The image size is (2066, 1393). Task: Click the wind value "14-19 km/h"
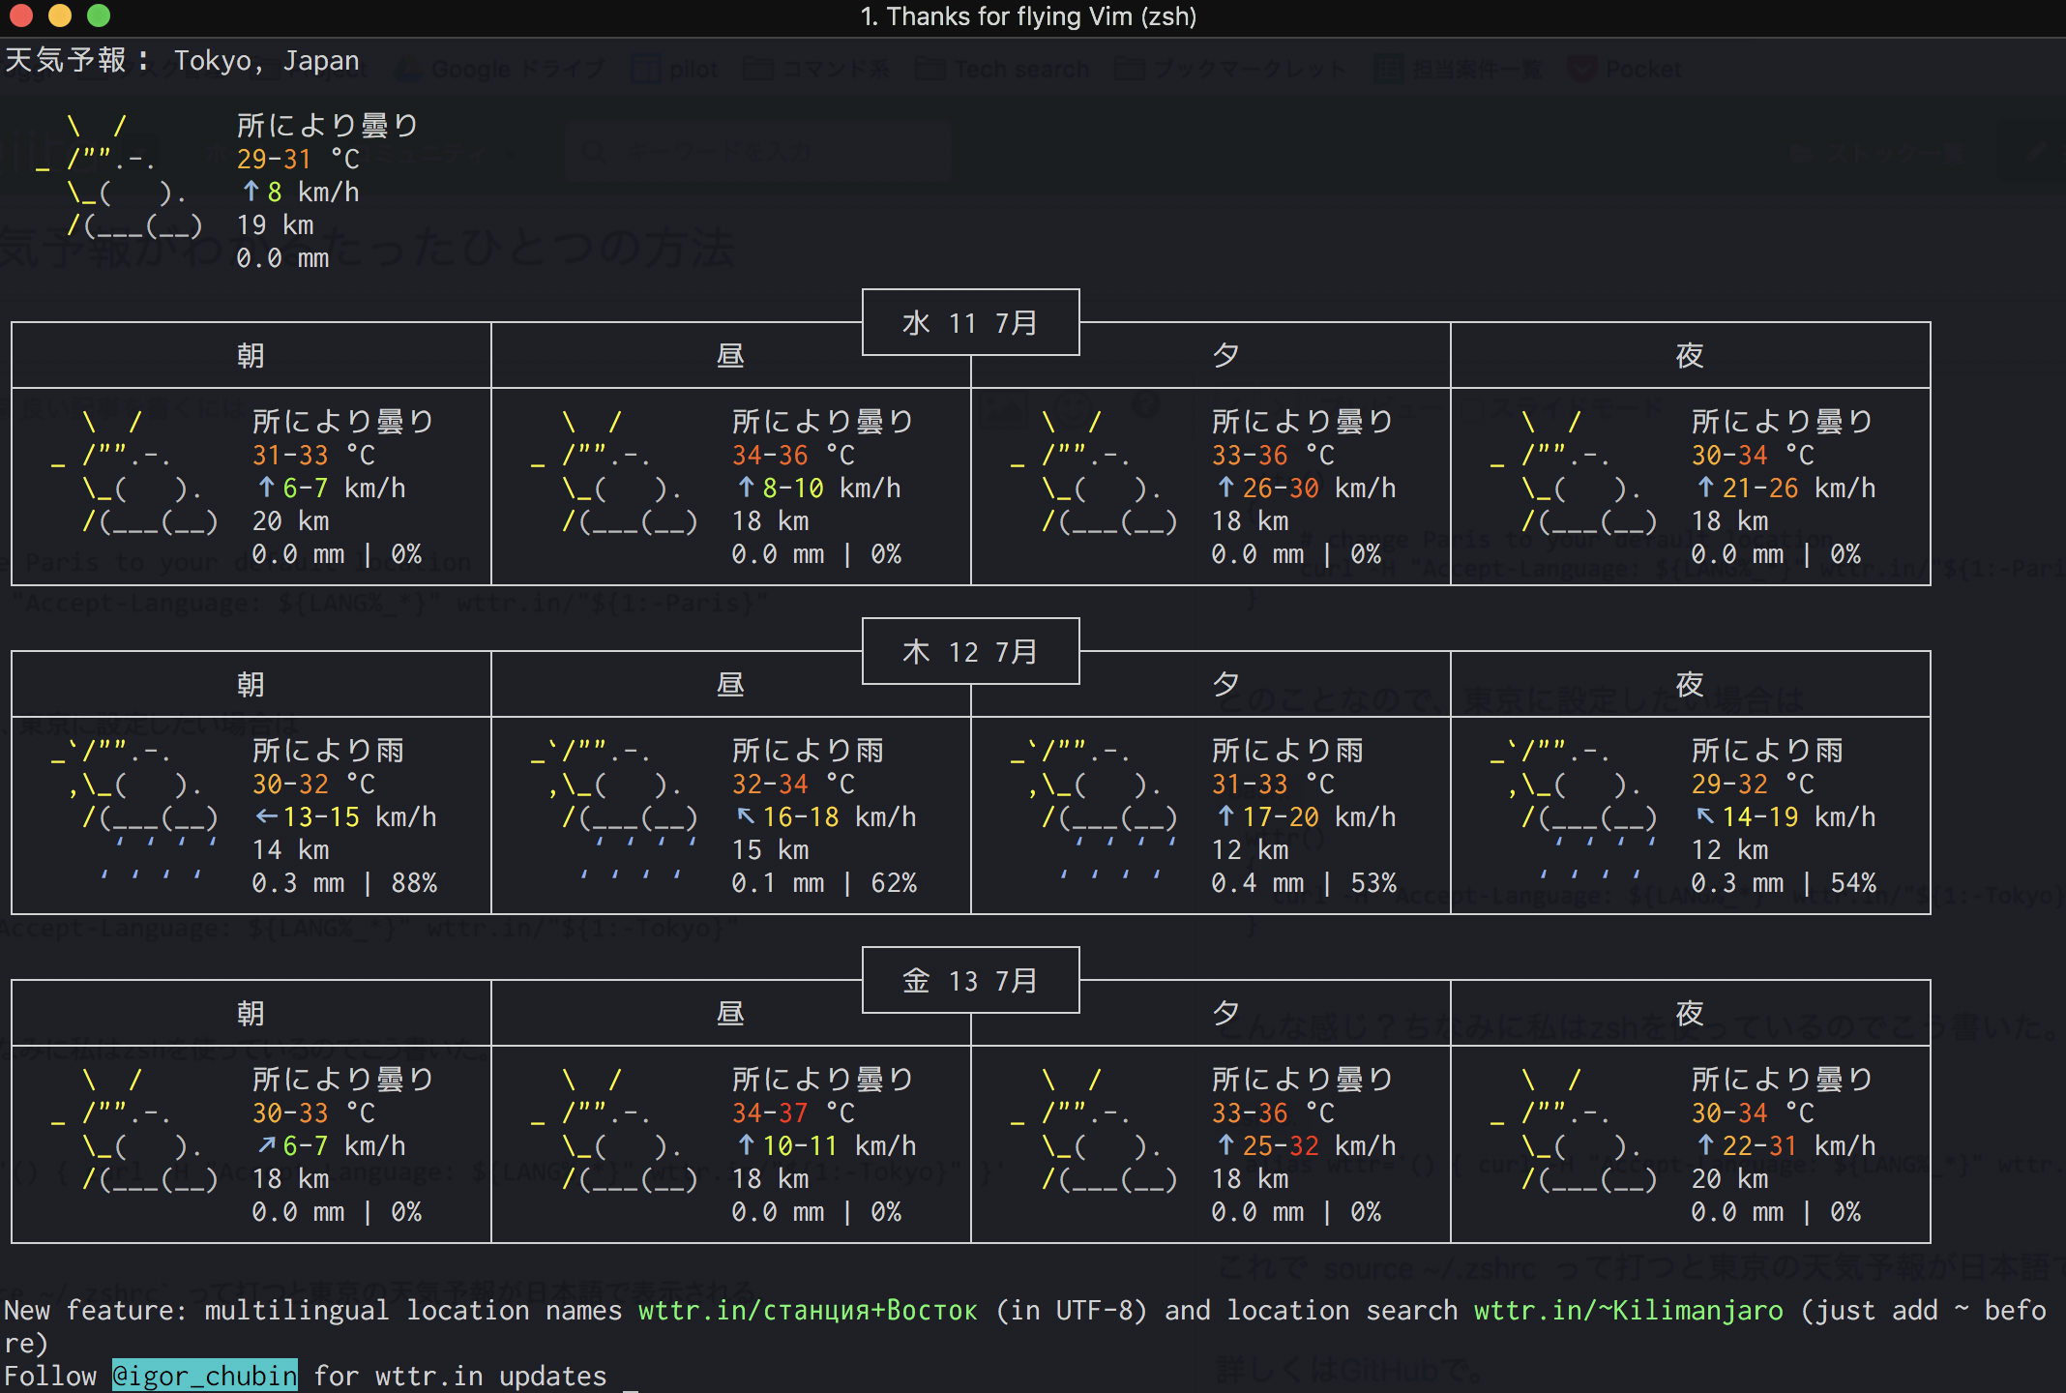tap(1799, 816)
